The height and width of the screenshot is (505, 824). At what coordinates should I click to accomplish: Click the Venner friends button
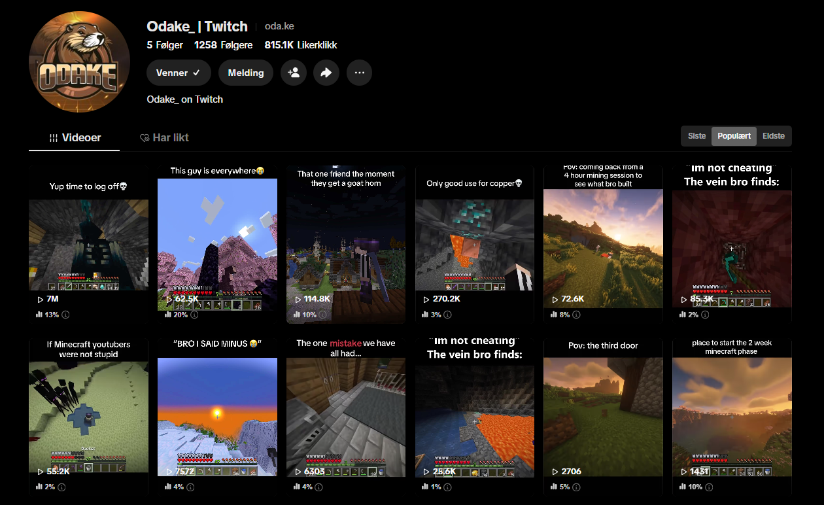[x=179, y=73]
